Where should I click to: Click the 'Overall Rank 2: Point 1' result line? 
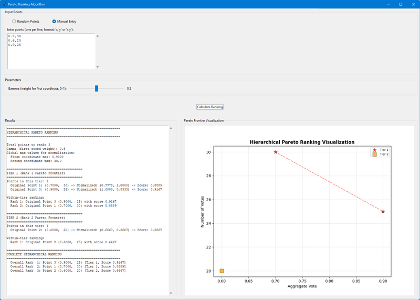pos(68,266)
